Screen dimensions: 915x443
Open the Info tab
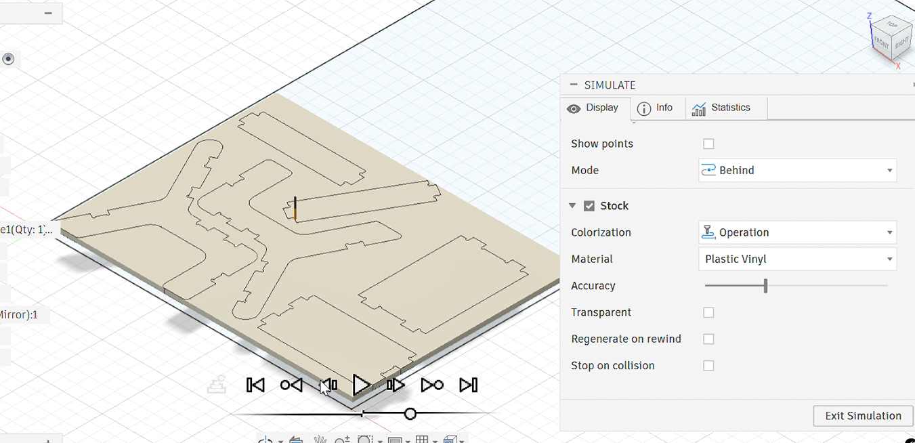pyautogui.click(x=656, y=108)
